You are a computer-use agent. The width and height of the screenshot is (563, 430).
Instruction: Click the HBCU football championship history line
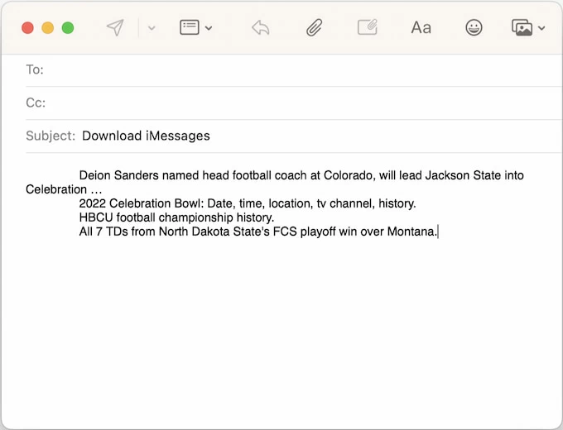tap(176, 217)
